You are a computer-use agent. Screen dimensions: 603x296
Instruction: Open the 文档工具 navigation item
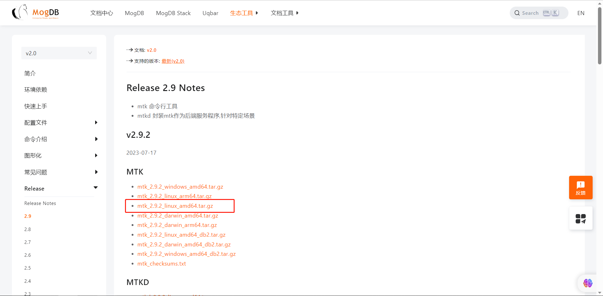[x=282, y=13]
